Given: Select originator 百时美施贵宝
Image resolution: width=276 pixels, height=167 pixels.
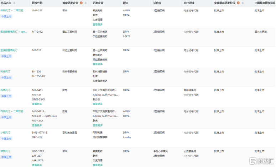Looking at the screenshot, I should [70, 133].
